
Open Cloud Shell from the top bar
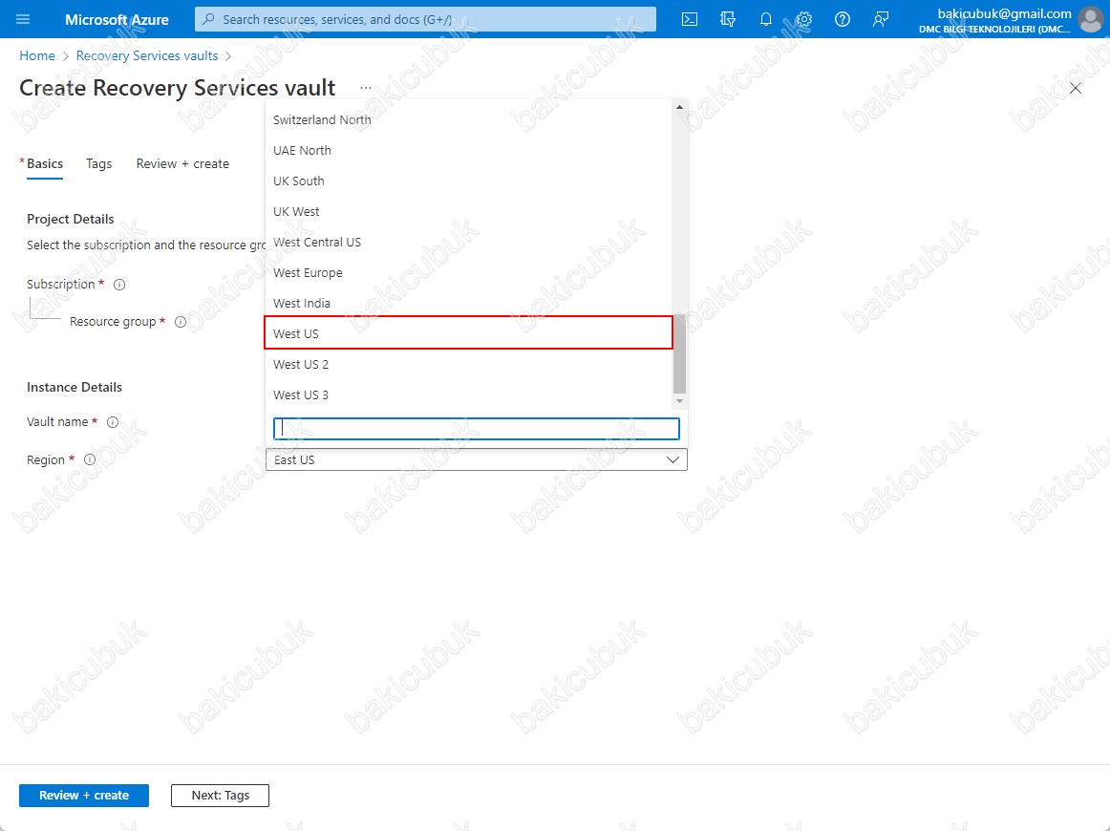tap(689, 19)
